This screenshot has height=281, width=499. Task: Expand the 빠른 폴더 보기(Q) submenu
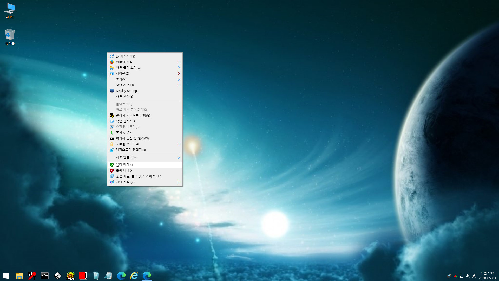(x=145, y=68)
